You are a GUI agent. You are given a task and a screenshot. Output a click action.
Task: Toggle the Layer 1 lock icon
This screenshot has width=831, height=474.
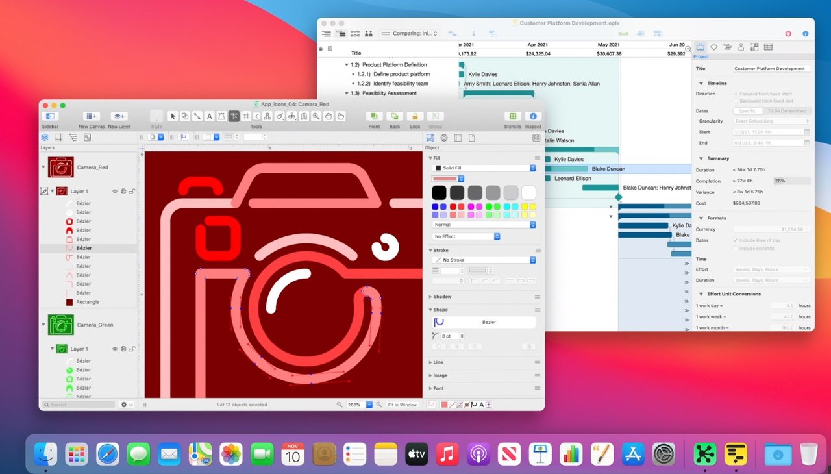tap(132, 192)
